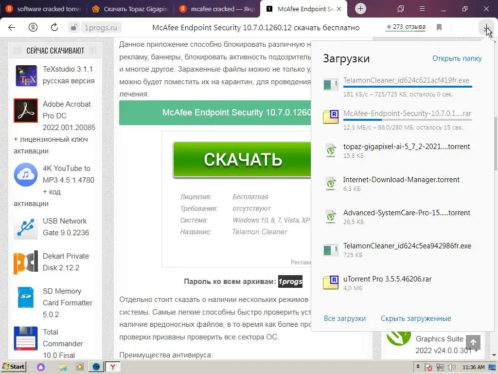
Task: Click Открыть папку in downloads panel
Action: click(457, 58)
